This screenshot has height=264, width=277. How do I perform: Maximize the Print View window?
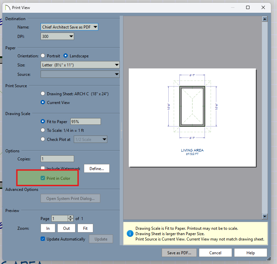click(248, 7)
